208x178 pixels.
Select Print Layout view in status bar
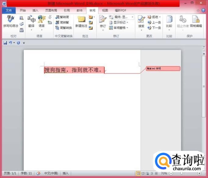138,173
